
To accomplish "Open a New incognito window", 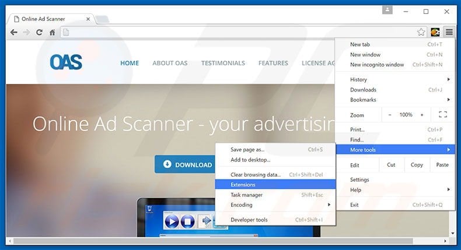I will pyautogui.click(x=395, y=65).
